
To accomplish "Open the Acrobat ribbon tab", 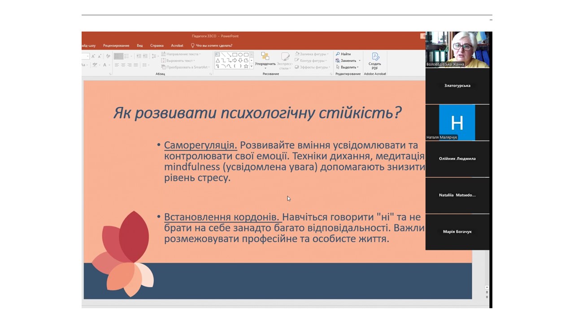I will (177, 45).
